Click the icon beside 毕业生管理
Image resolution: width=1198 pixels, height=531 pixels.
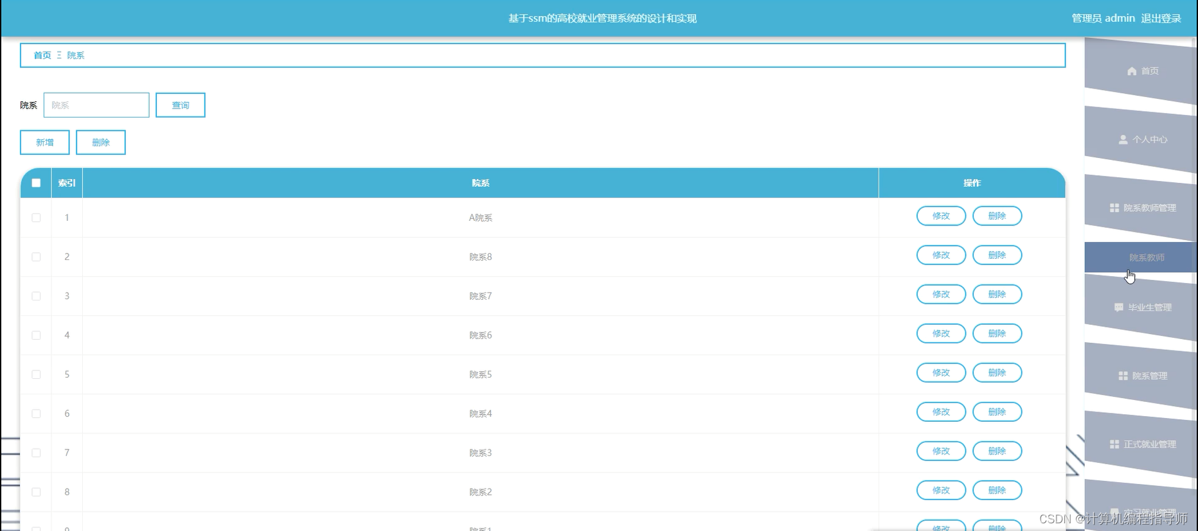pos(1119,308)
